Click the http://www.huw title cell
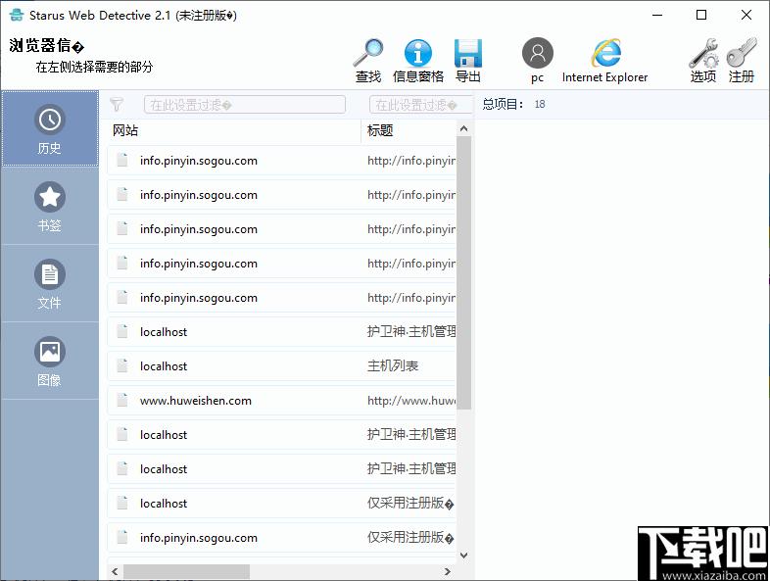Viewport: 770px width, 581px height. coord(411,401)
